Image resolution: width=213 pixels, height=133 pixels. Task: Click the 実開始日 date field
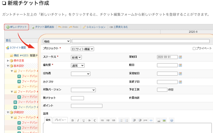click(x=167, y=74)
